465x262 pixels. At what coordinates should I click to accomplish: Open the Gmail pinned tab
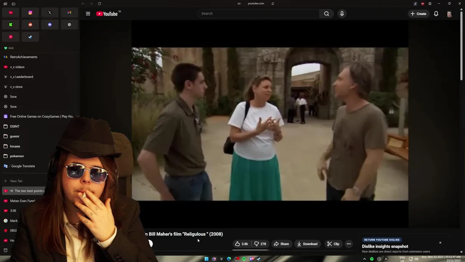(69, 12)
